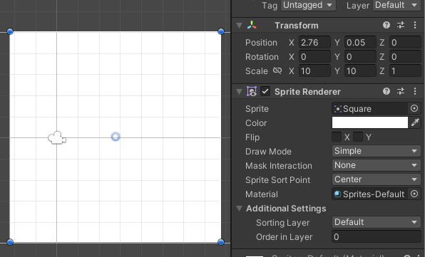Toggle Flip X checkbox
This screenshot has width=425, height=257.
tap(337, 137)
